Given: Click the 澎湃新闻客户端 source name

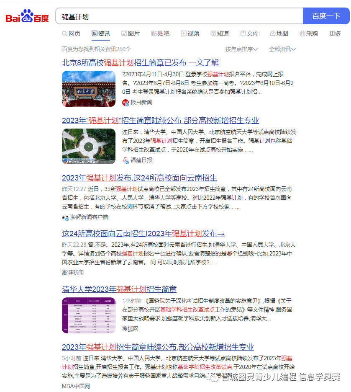Looking at the screenshot, I should click(x=89, y=217).
